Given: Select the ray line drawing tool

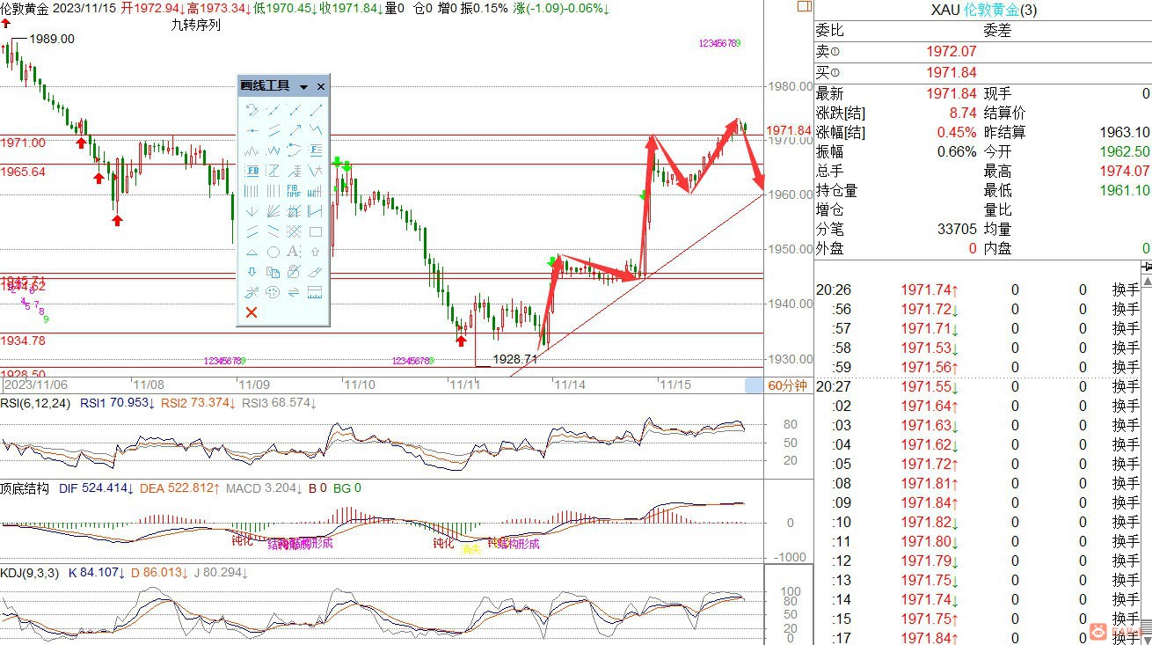Looking at the screenshot, I should coord(295,110).
